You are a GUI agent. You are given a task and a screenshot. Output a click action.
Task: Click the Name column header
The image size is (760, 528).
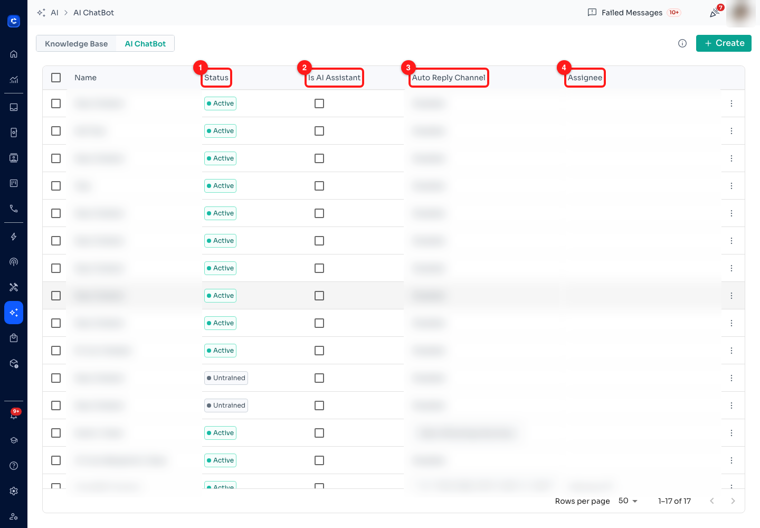85,78
